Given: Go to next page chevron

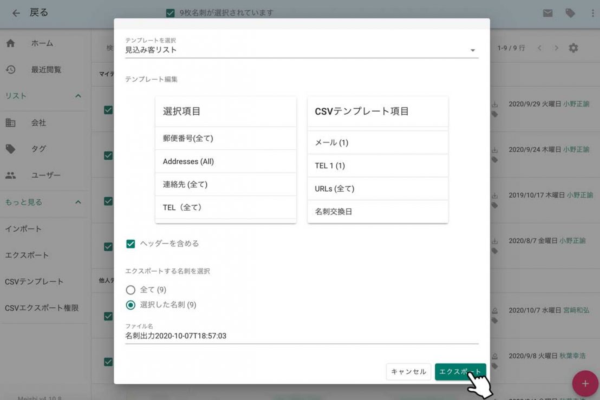Looking at the screenshot, I should point(556,48).
